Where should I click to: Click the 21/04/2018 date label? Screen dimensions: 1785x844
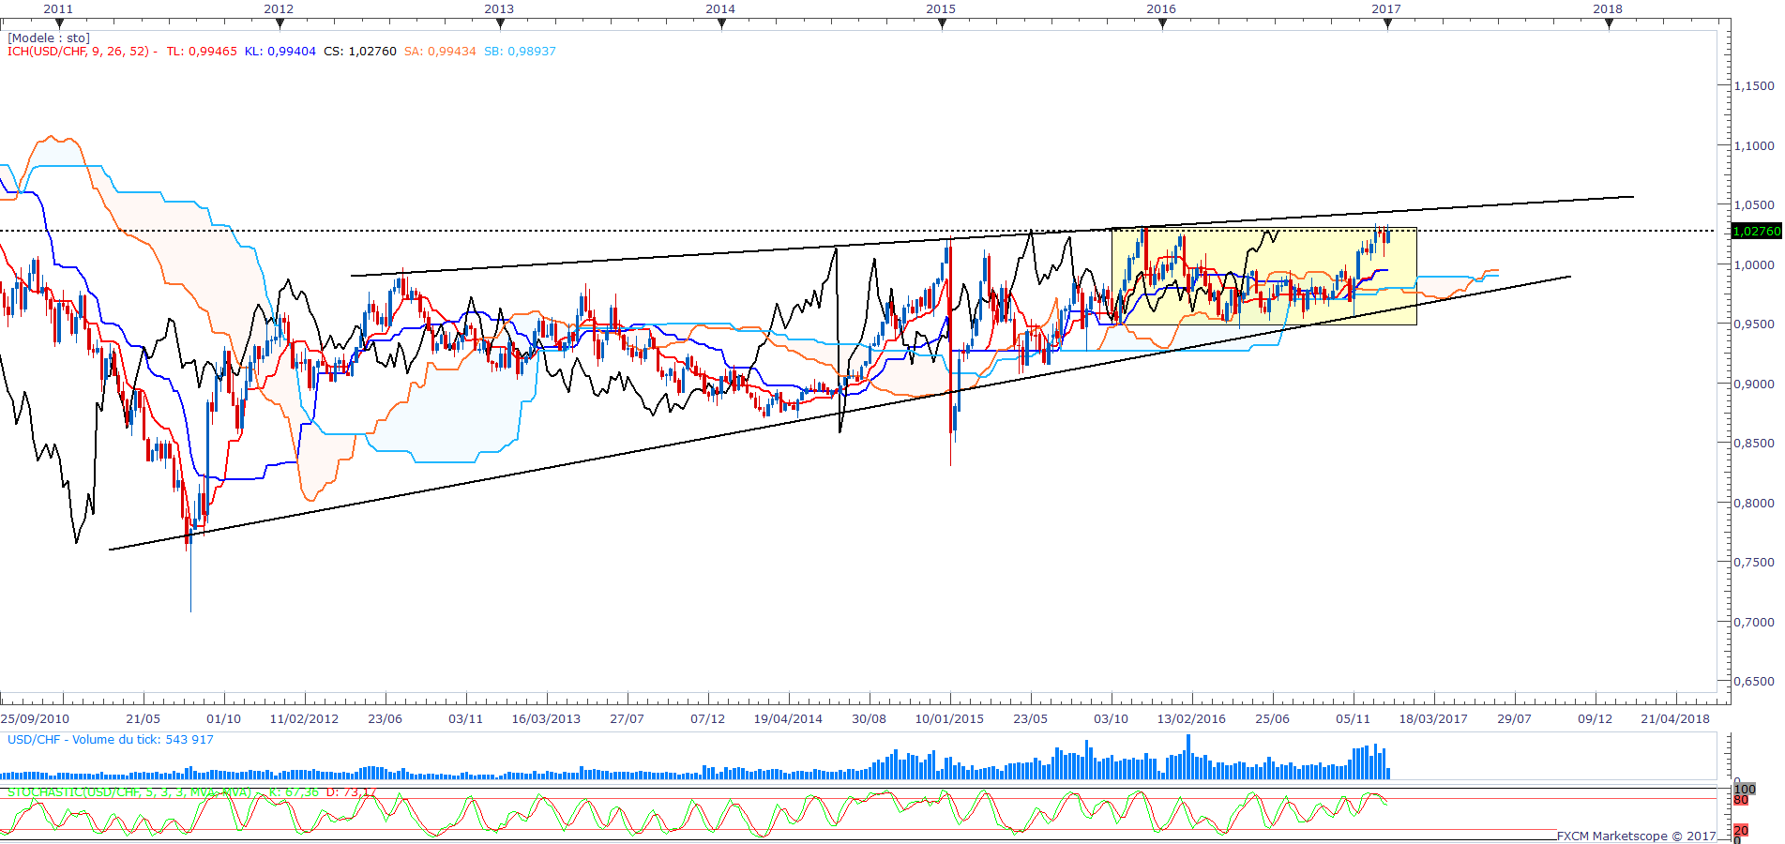pyautogui.click(x=1675, y=719)
